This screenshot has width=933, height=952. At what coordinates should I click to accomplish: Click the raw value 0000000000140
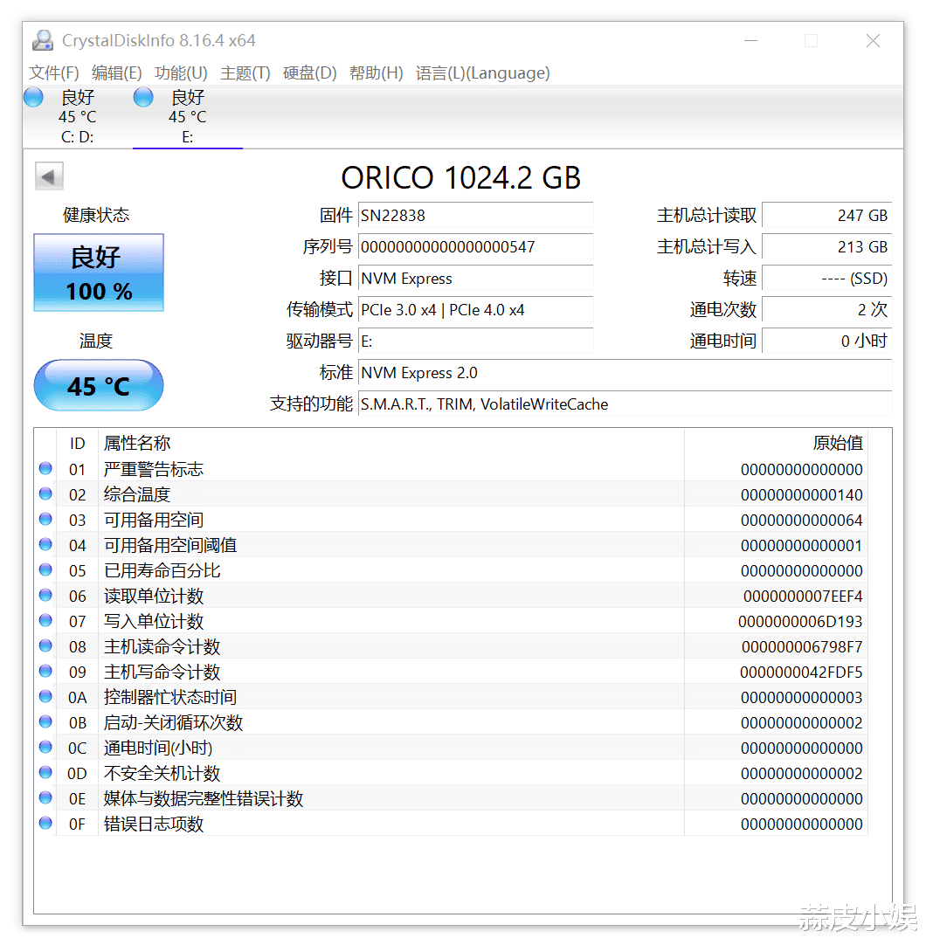coord(802,495)
